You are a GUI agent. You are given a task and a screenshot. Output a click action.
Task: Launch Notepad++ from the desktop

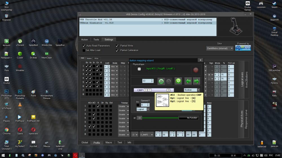[6, 53]
